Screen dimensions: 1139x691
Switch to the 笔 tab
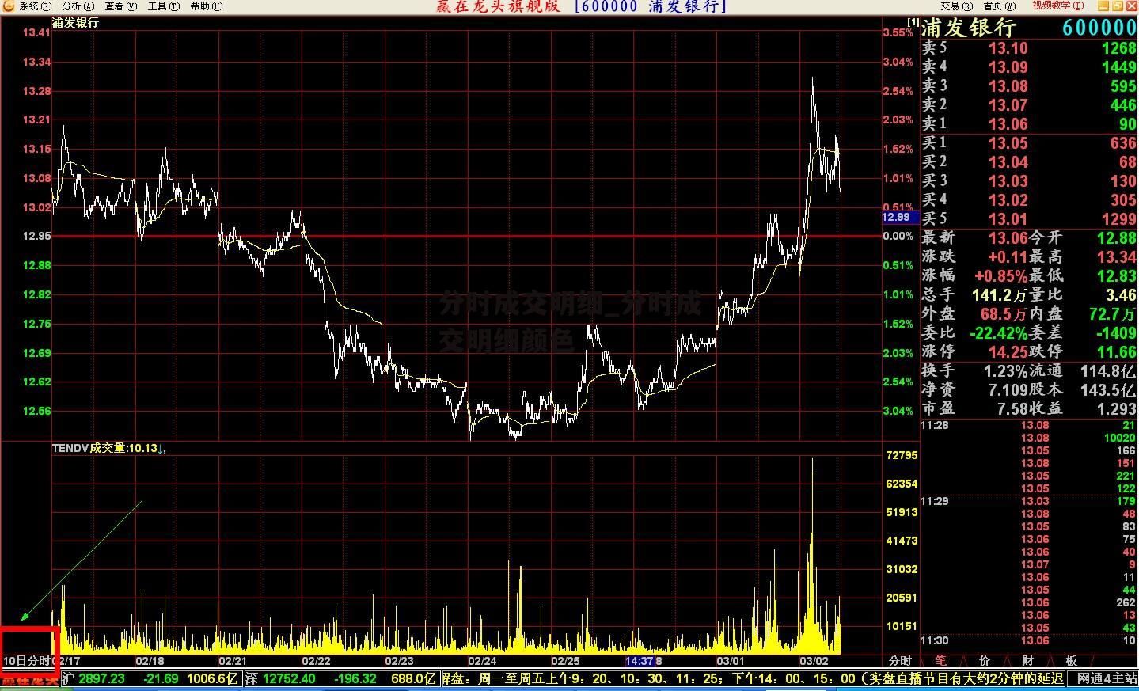940,660
